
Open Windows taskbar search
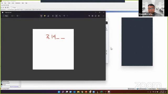pyautogui.click(x=63, y=92)
